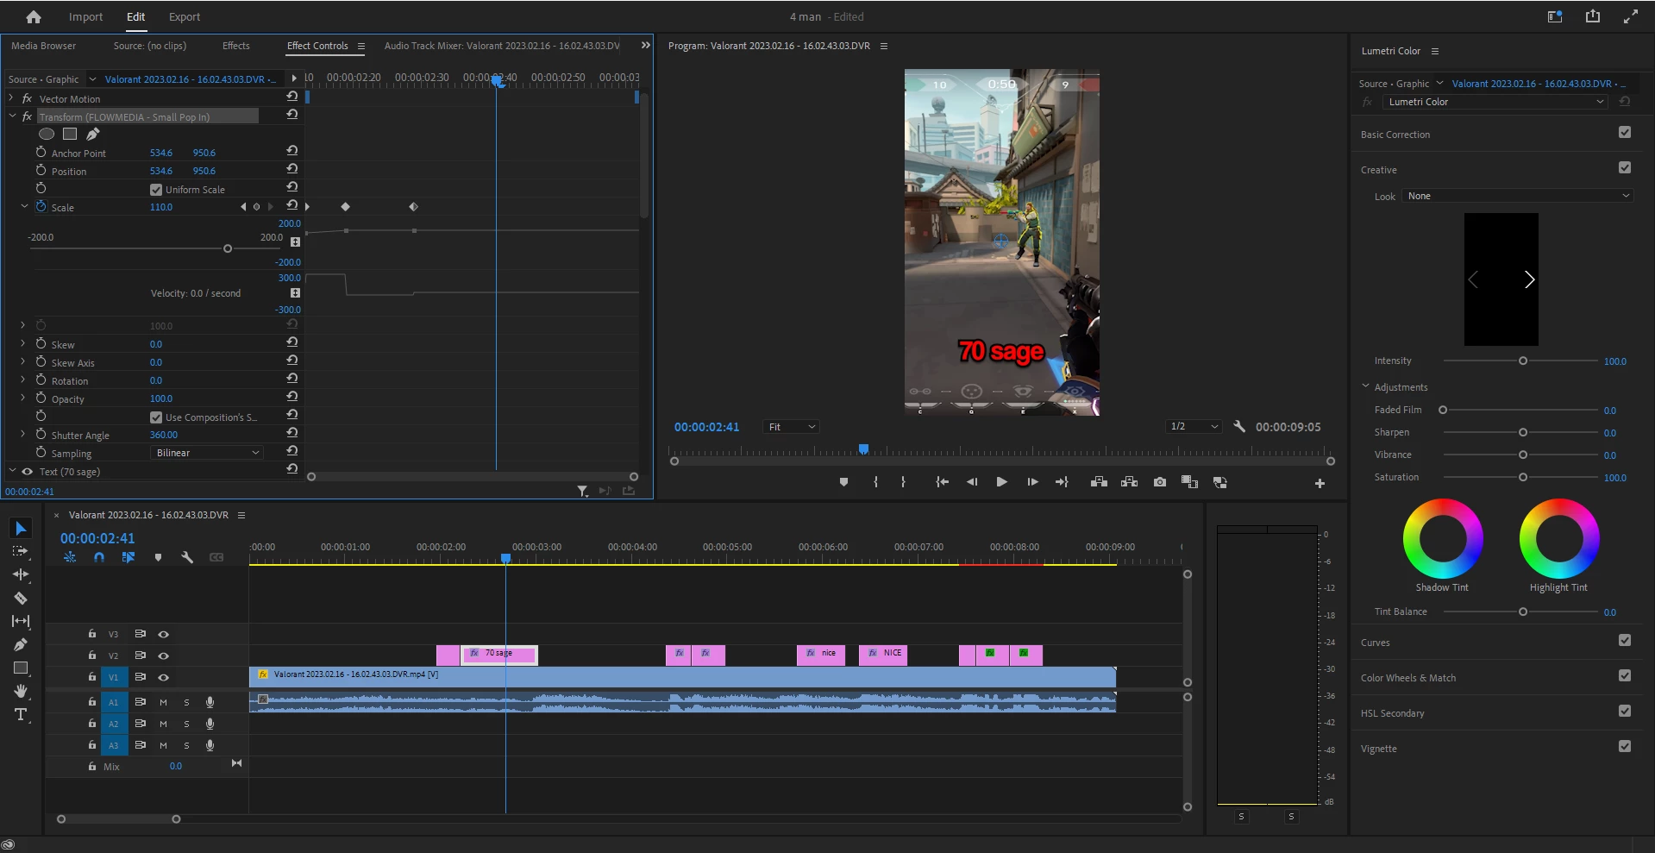Image resolution: width=1655 pixels, height=853 pixels.
Task: Reset the Rotation parameter
Action: (x=292, y=379)
